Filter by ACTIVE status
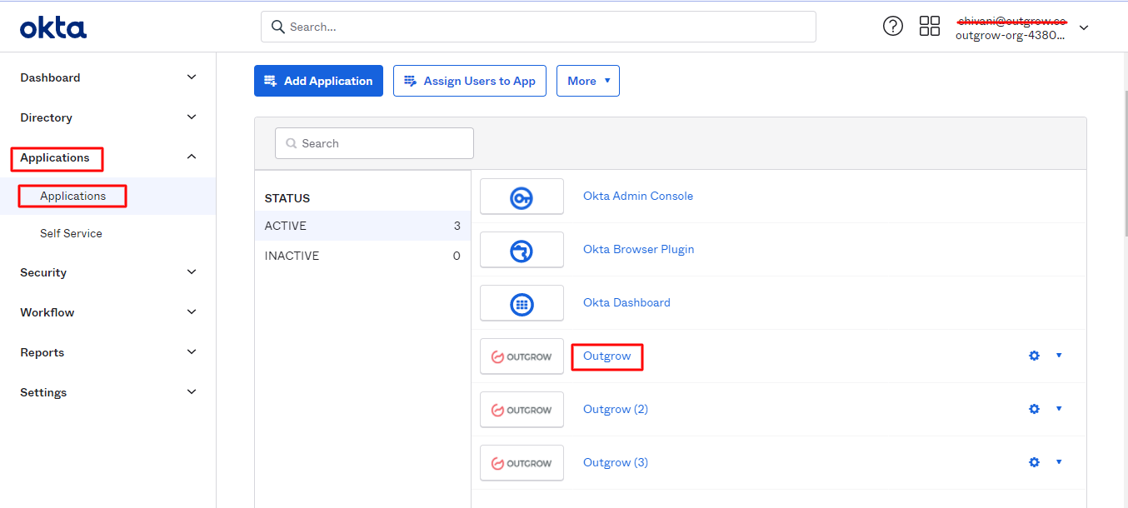This screenshot has width=1128, height=508. point(362,226)
